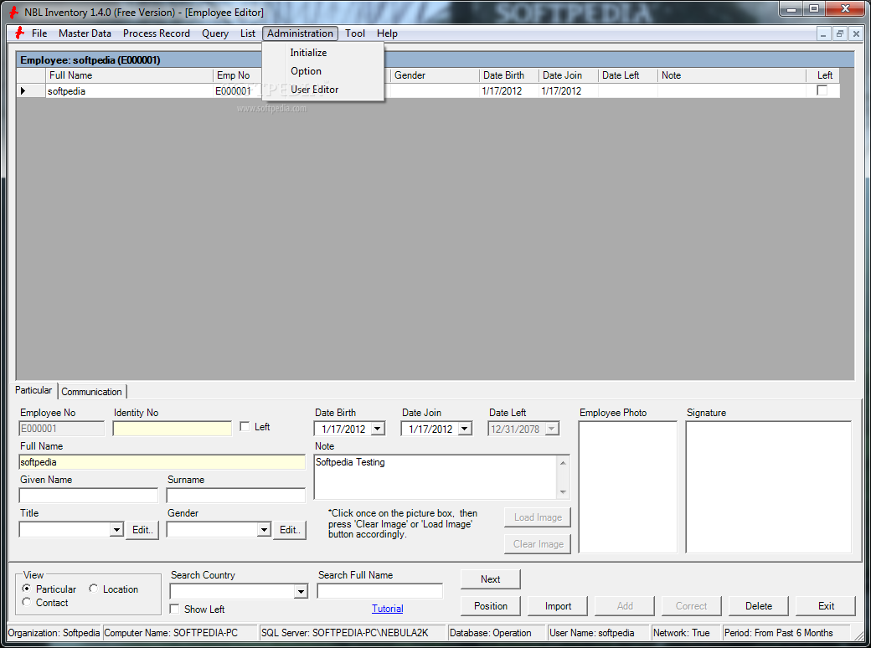
Task: Tick the Left checkbox in softpedia grid row
Action: pyautogui.click(x=822, y=90)
